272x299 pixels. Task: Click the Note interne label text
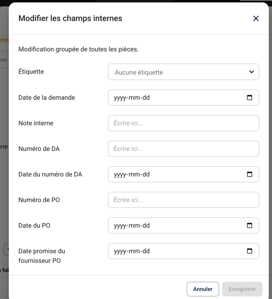coord(36,123)
